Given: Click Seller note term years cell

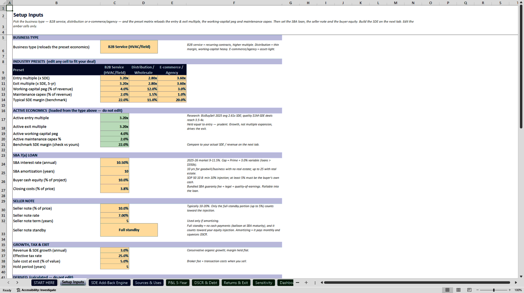Looking at the screenshot, I should [x=115, y=221].
